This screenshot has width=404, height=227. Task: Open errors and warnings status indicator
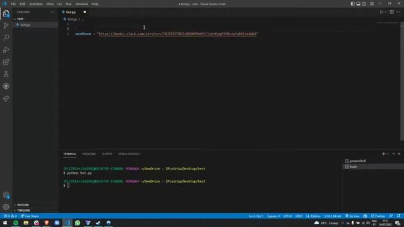coord(10,216)
